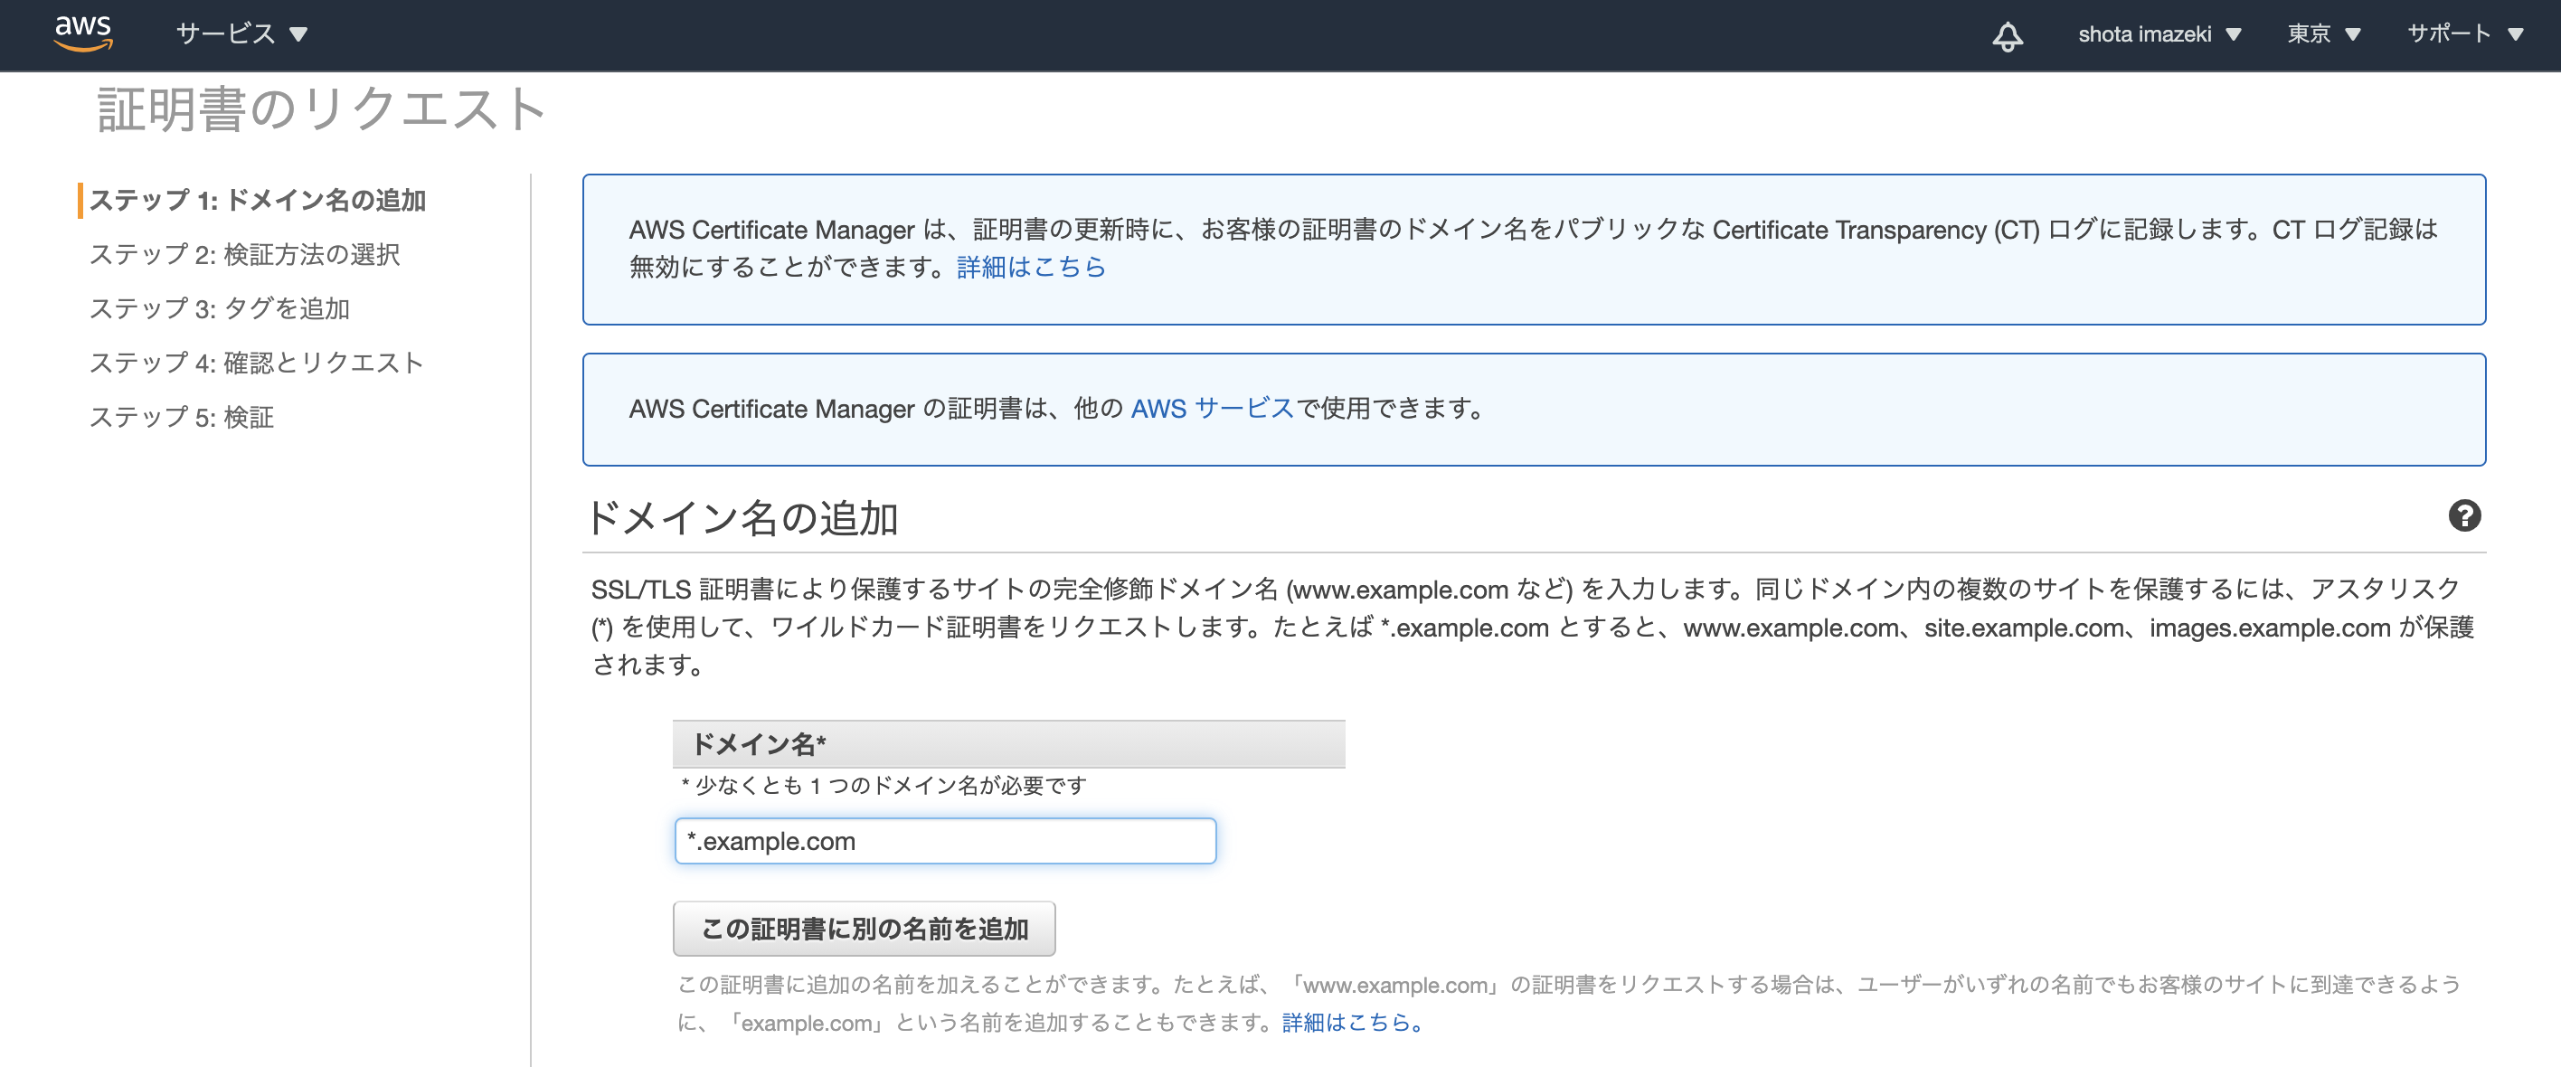Click the ドメイン名の追加 section heading
This screenshot has width=2561, height=1067.
742,519
